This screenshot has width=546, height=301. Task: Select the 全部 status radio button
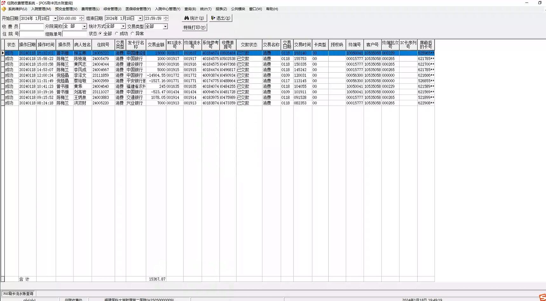100,34
